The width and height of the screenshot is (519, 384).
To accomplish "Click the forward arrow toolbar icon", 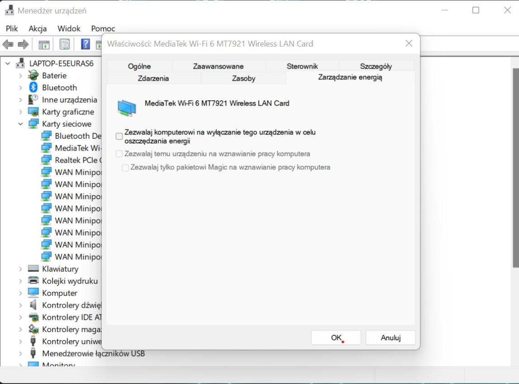I will click(23, 44).
